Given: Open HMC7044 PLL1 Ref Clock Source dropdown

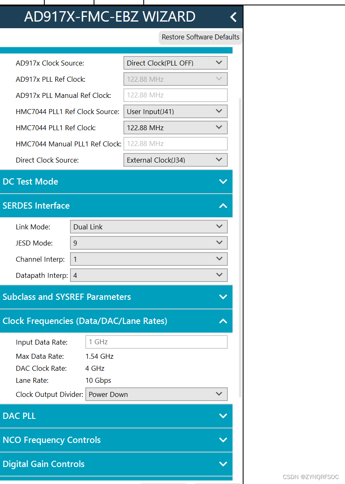Looking at the screenshot, I should click(x=176, y=112).
